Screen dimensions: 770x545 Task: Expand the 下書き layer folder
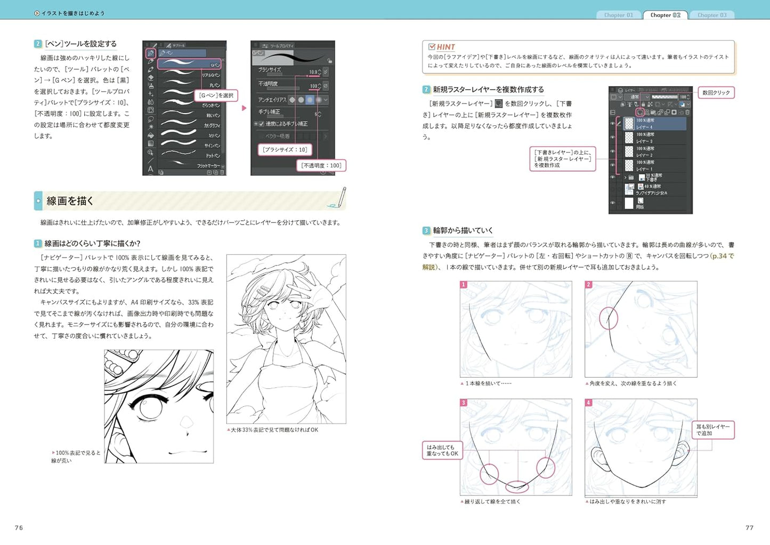coord(627,177)
